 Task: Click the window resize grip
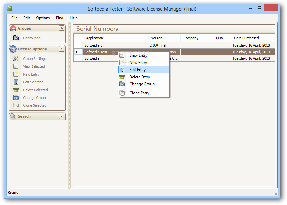275,194
